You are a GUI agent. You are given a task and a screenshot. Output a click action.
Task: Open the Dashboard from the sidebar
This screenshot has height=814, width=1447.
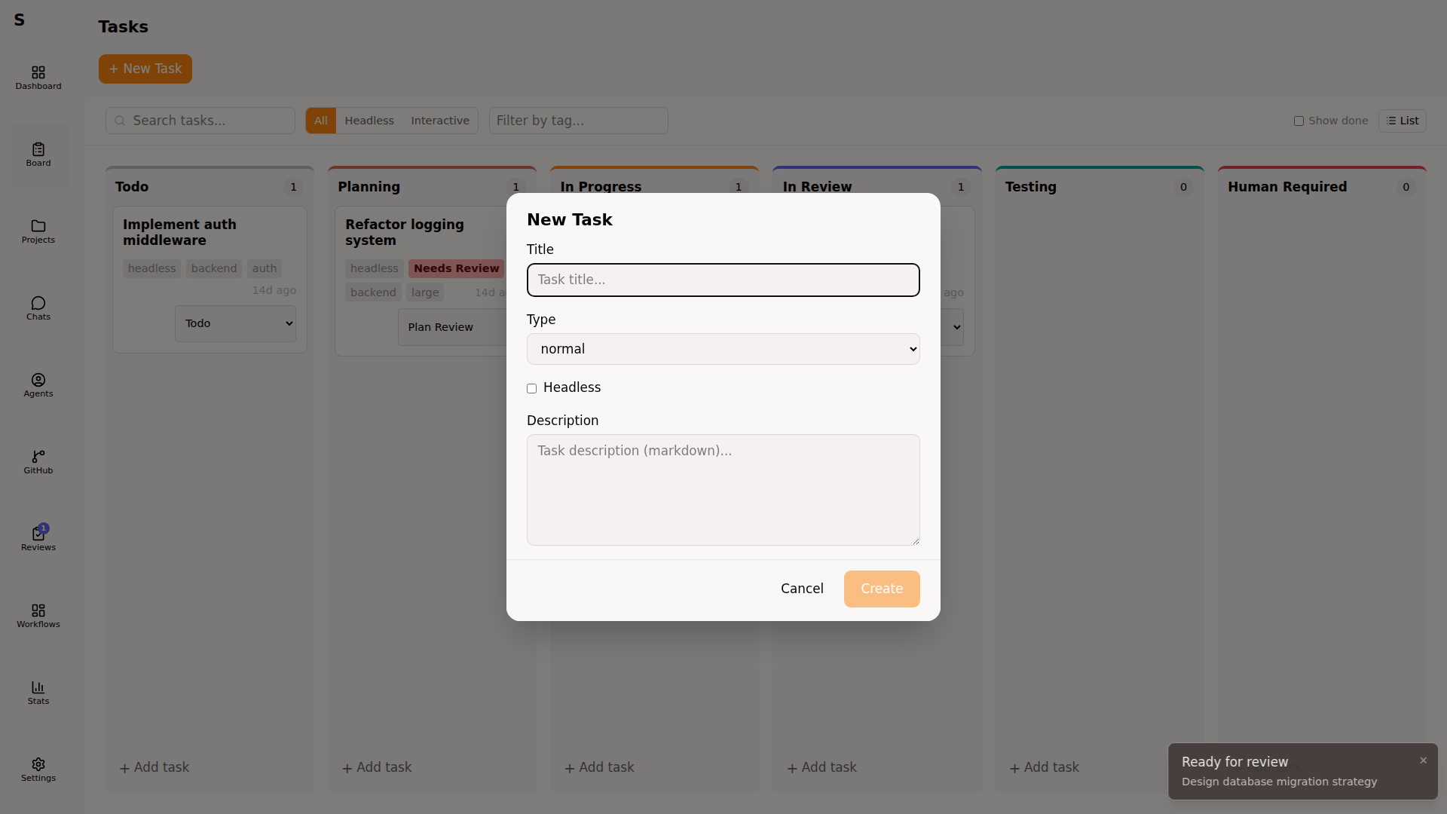(38, 78)
